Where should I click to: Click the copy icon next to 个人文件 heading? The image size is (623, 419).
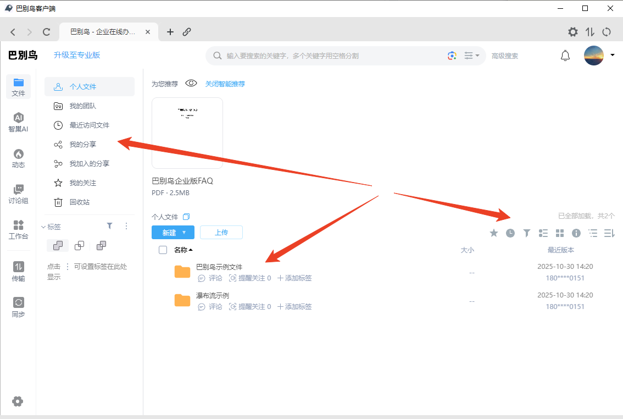click(x=186, y=217)
